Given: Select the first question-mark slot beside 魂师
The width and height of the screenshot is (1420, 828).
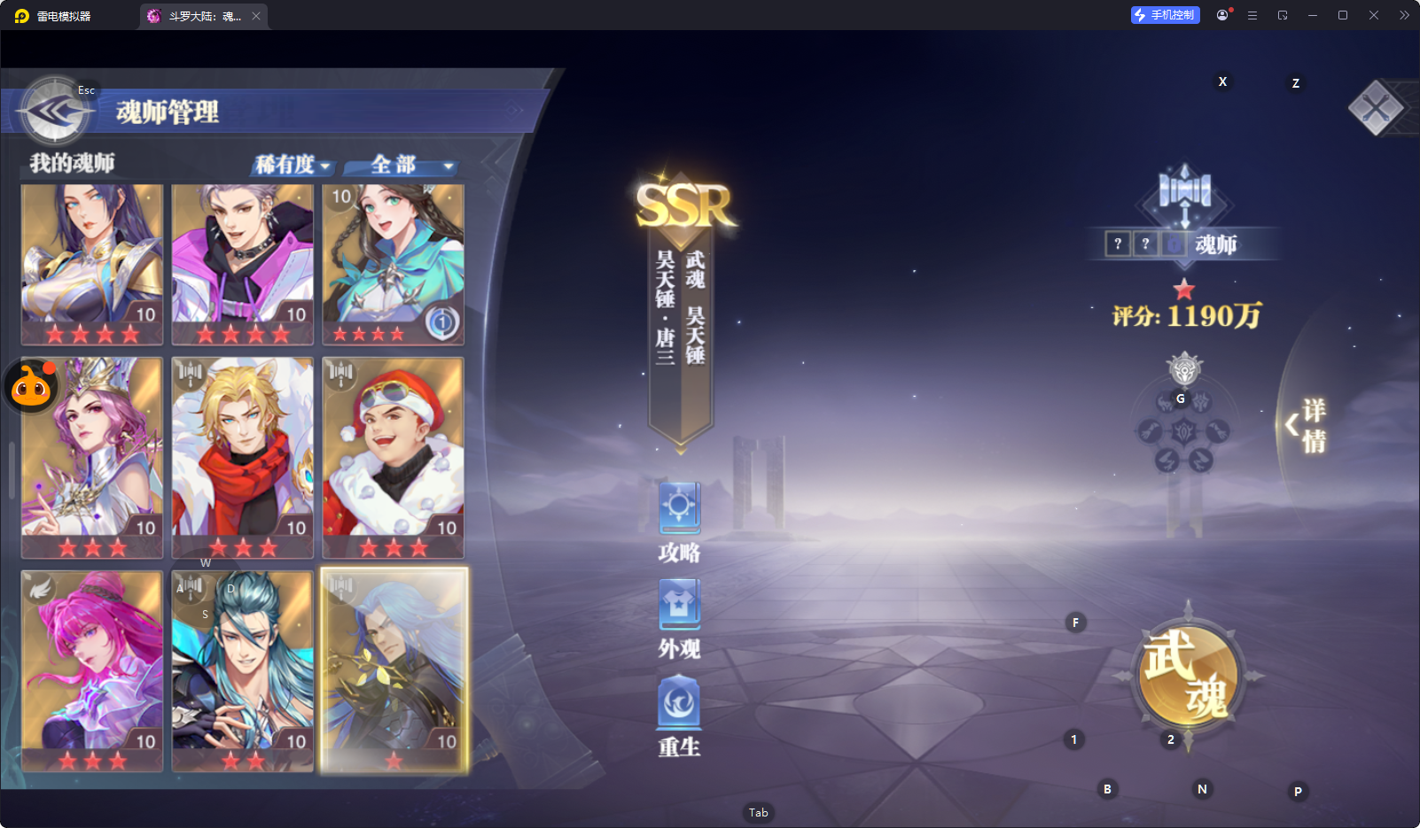Looking at the screenshot, I should click(1118, 244).
